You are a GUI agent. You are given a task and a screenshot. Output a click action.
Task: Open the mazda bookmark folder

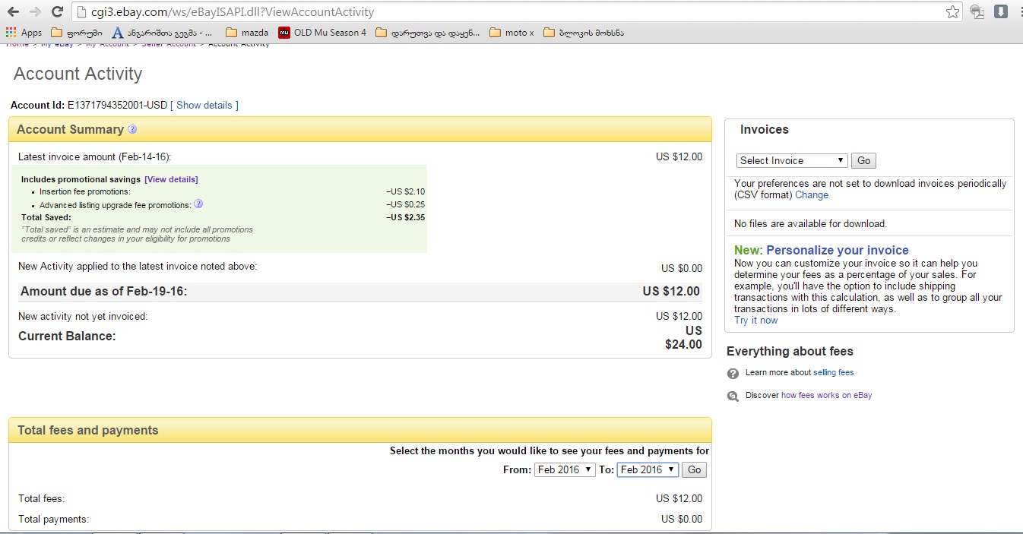(247, 33)
